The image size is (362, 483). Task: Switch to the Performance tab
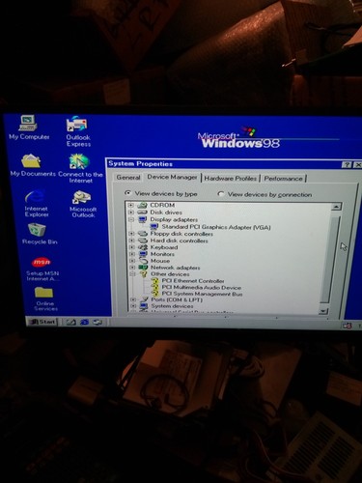click(283, 179)
